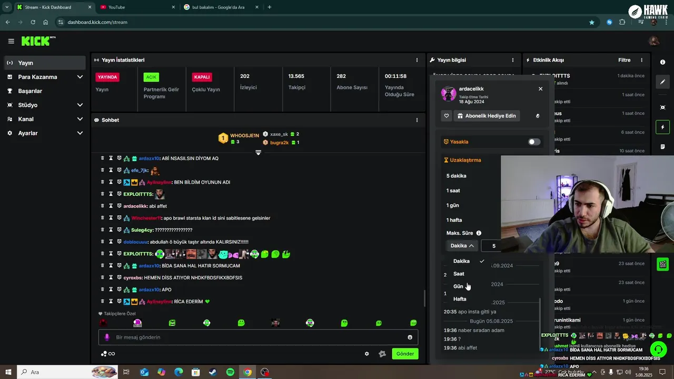Open the emoji picker in message box
The image size is (674, 379).
coord(410,337)
